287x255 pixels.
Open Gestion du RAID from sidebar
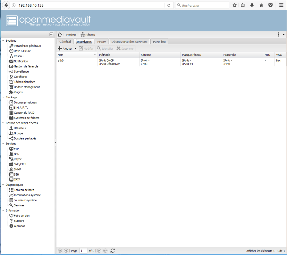[x=11, y=113]
